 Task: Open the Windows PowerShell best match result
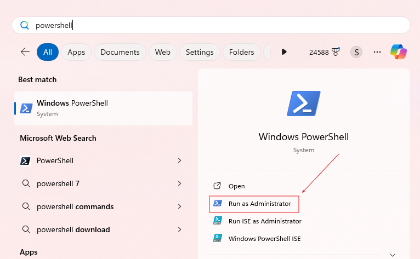[104, 108]
